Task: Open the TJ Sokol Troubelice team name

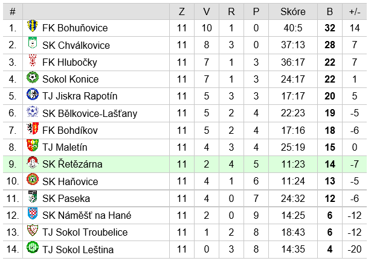Action: pos(85,233)
